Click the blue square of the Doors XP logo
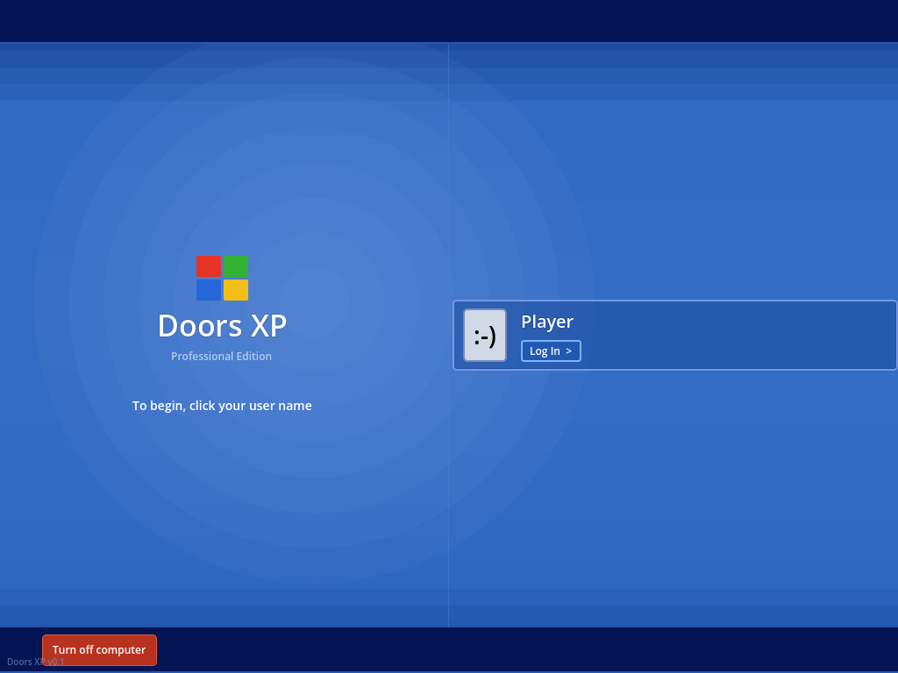Screen dimensions: 898x673 coord(208,290)
